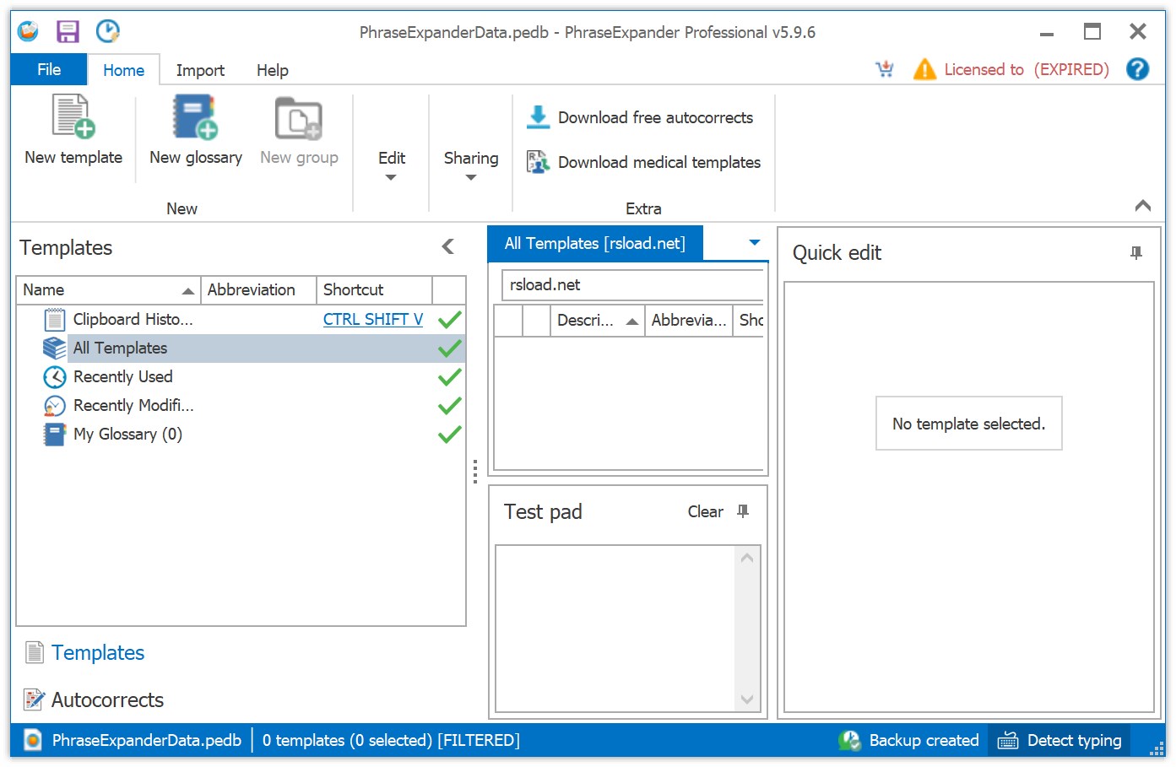Click the Download free autocorrects icon

coord(538,117)
